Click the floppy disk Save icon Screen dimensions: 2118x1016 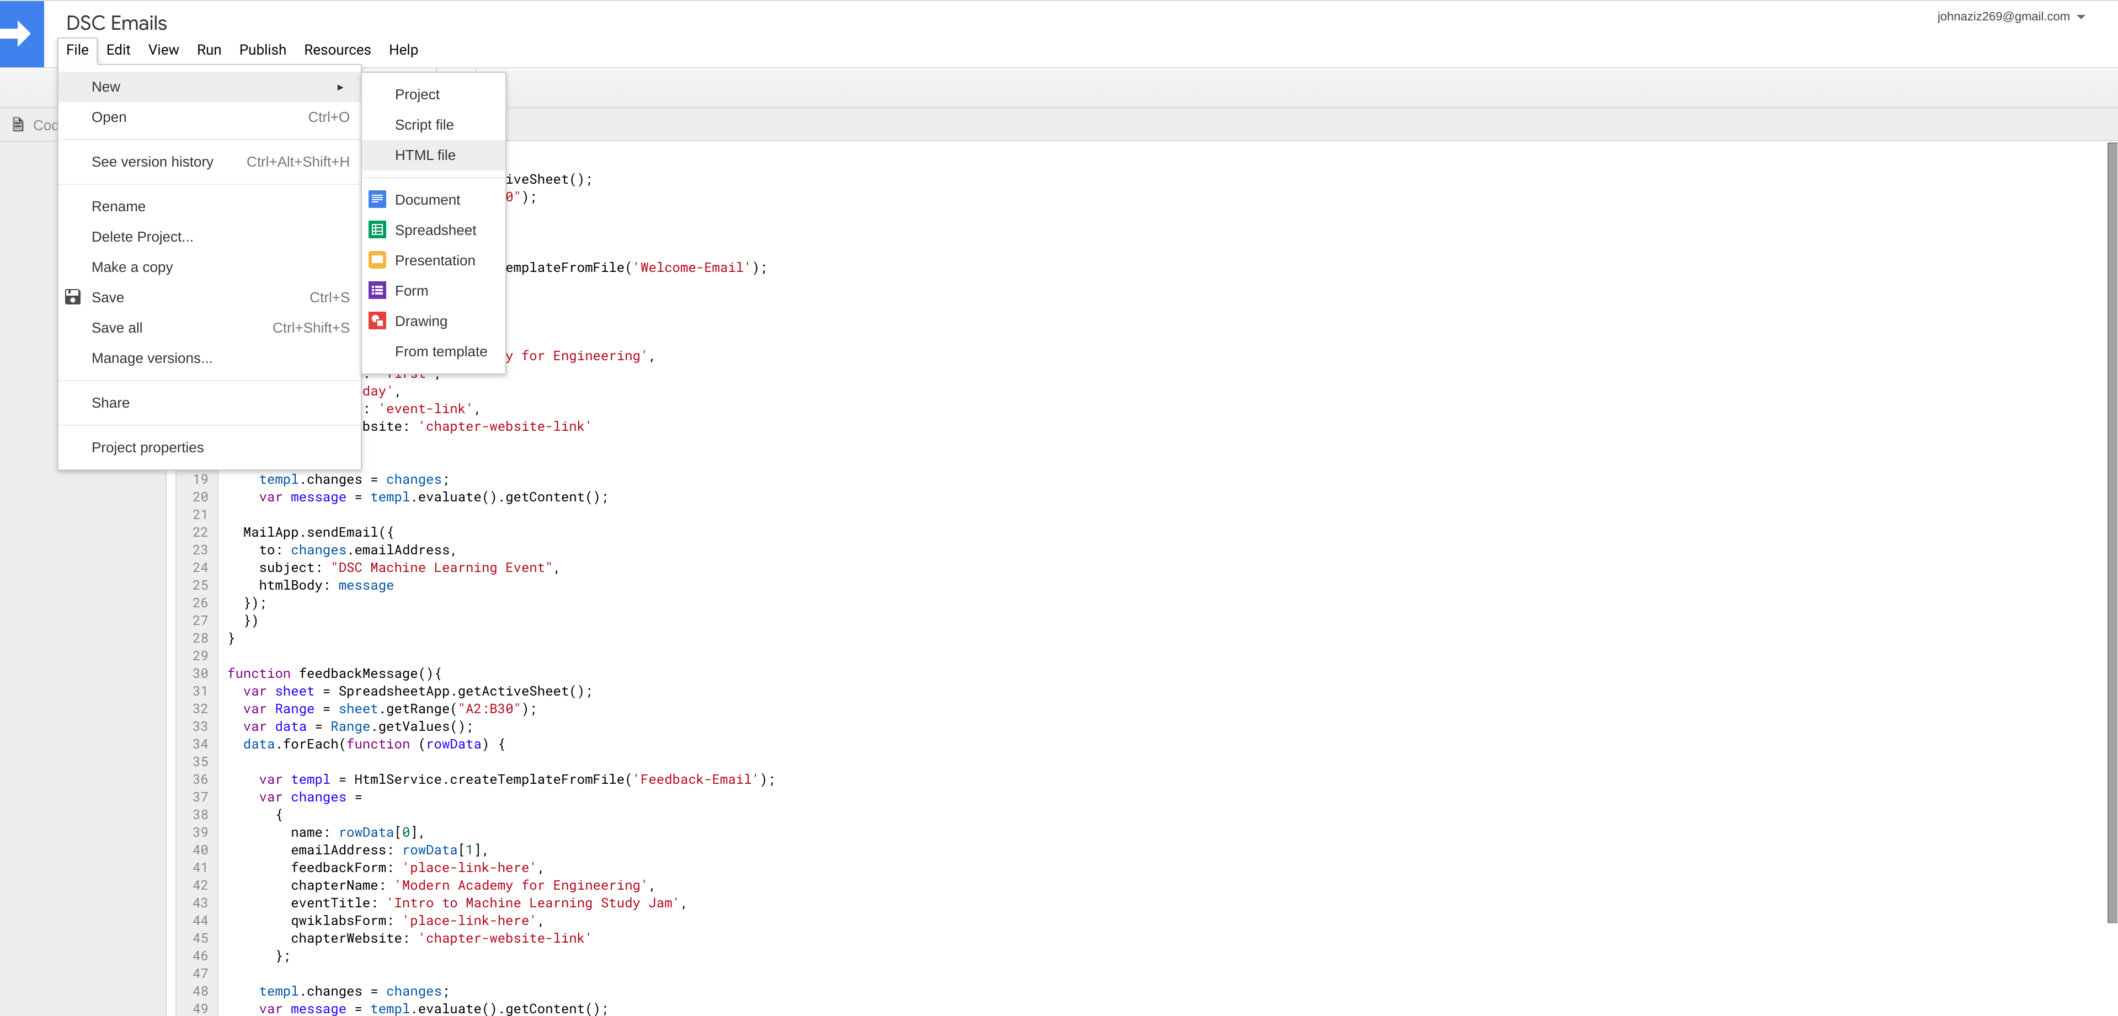(72, 297)
